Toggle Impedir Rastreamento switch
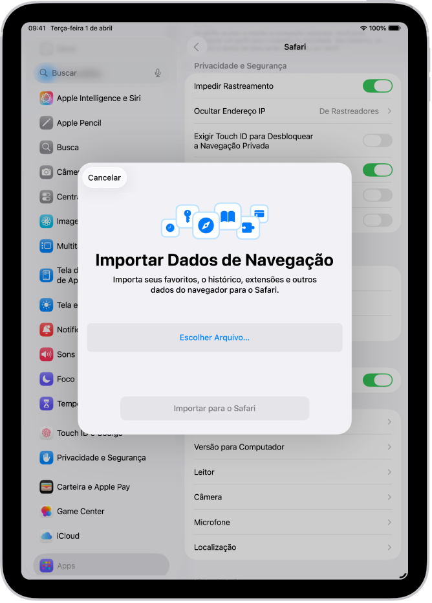Image resolution: width=432 pixels, height=603 pixels. pos(378,86)
